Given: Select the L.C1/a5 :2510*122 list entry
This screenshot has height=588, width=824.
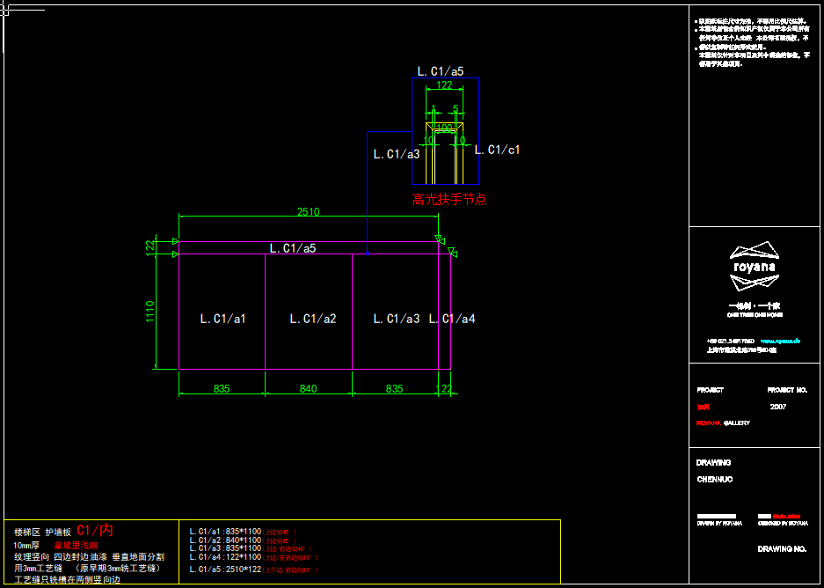Looking at the screenshot, I should 226,570.
